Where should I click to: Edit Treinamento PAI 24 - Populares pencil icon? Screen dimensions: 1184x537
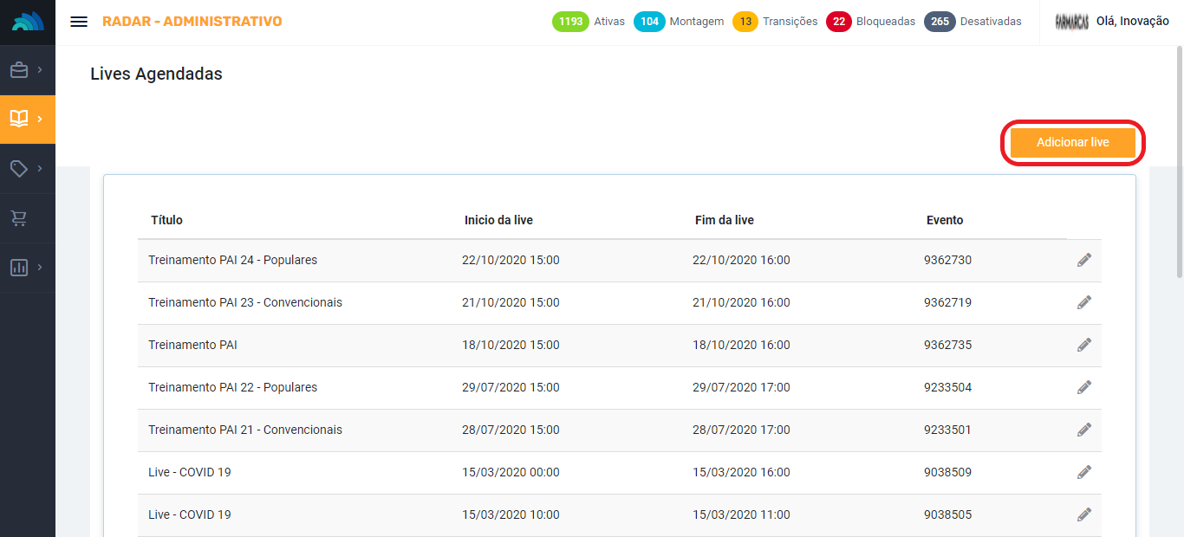click(1083, 260)
